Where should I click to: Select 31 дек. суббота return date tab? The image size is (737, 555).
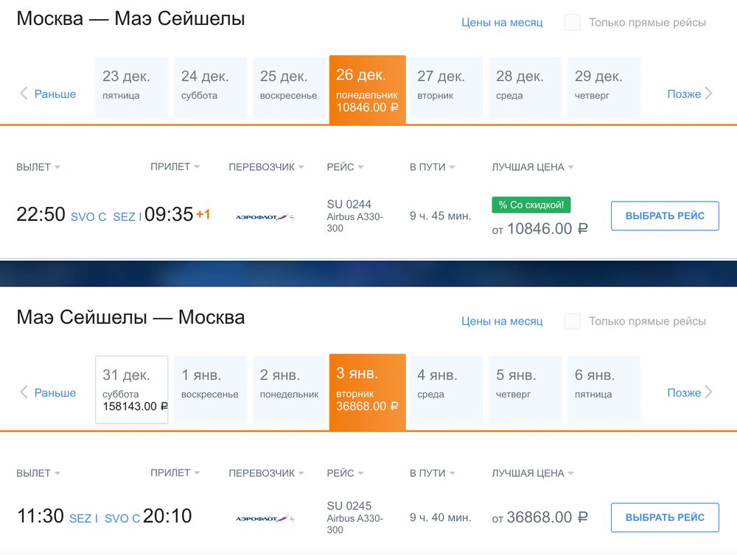[x=131, y=389]
